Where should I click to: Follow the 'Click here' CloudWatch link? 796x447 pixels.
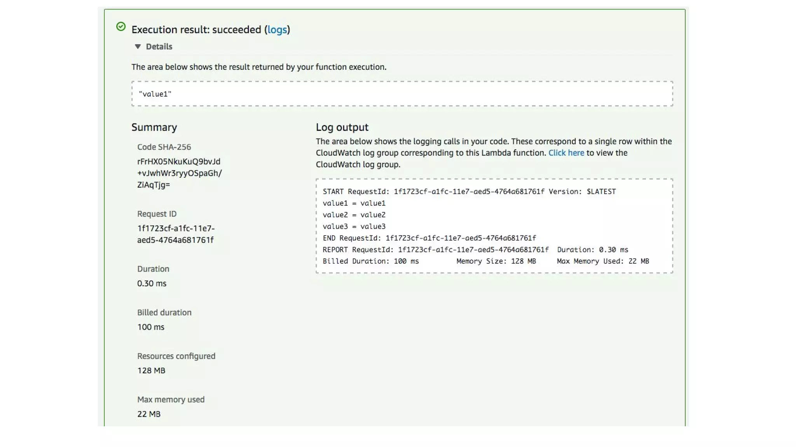566,153
